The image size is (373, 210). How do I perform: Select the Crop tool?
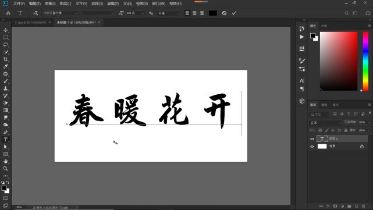[x=5, y=59]
